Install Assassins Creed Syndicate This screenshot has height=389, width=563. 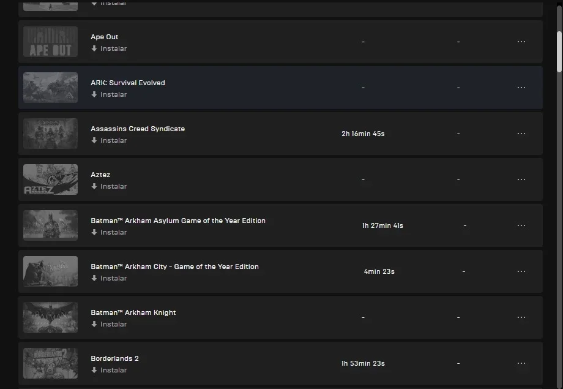(109, 140)
